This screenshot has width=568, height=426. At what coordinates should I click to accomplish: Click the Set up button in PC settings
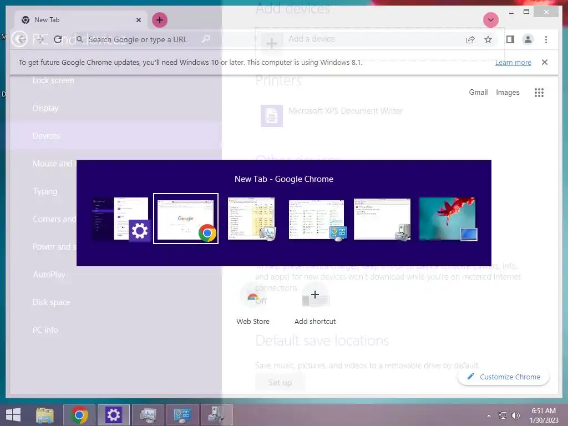280,383
